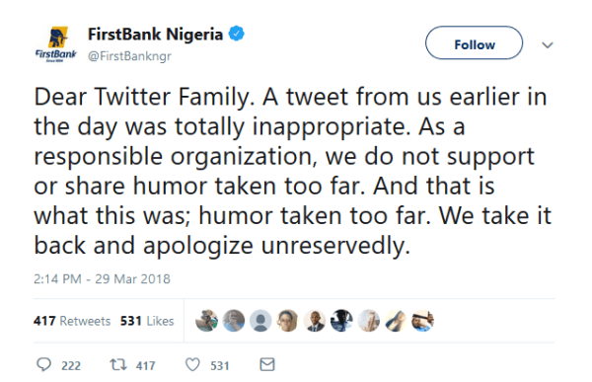592x382 pixels.
Task: Open the FirstBank elephant logo avatar
Action: click(x=56, y=44)
